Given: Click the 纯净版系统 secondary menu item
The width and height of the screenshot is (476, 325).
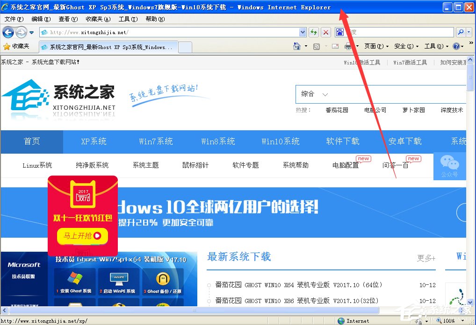Looking at the screenshot, I should (92, 165).
